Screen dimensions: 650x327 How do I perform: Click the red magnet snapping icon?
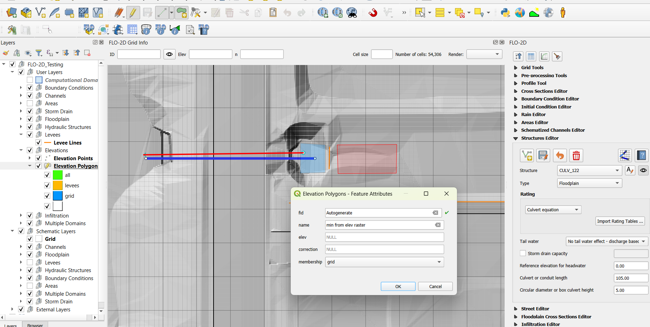point(372,13)
